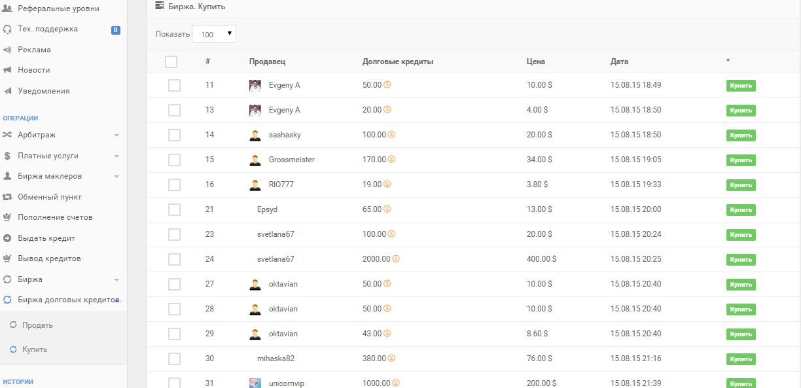Tick the checkbox for row 21 Epsyd
801x388 pixels.
click(x=174, y=209)
